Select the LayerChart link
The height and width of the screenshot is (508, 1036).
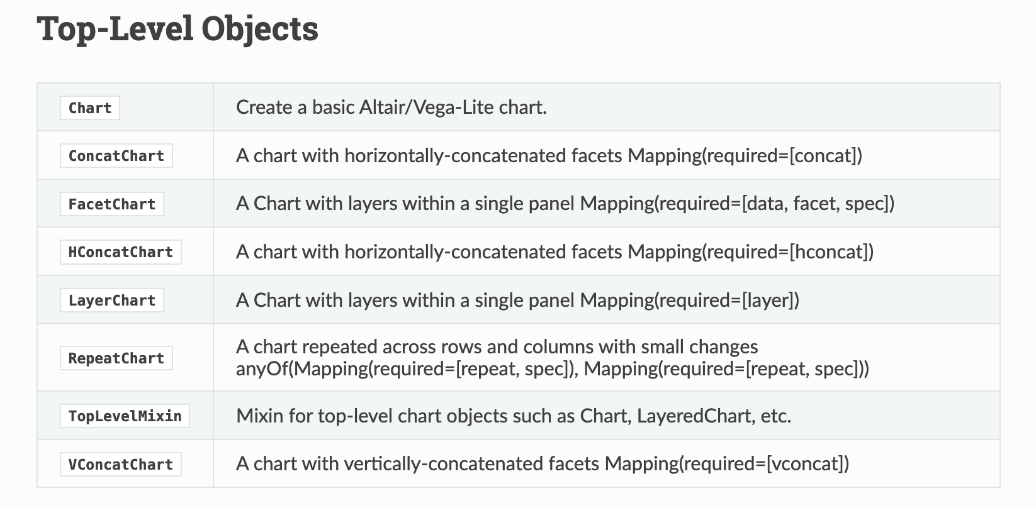[x=112, y=301]
